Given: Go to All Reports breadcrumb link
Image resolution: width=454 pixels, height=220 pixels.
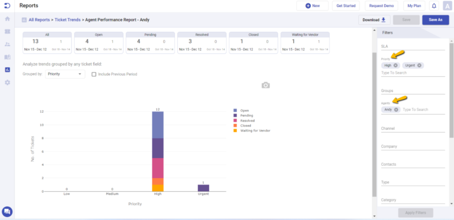Looking at the screenshot, I should pyautogui.click(x=39, y=20).
